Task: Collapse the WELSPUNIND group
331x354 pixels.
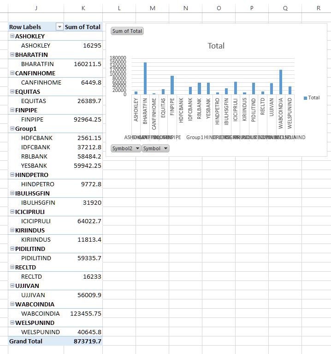Action: [x=12, y=323]
